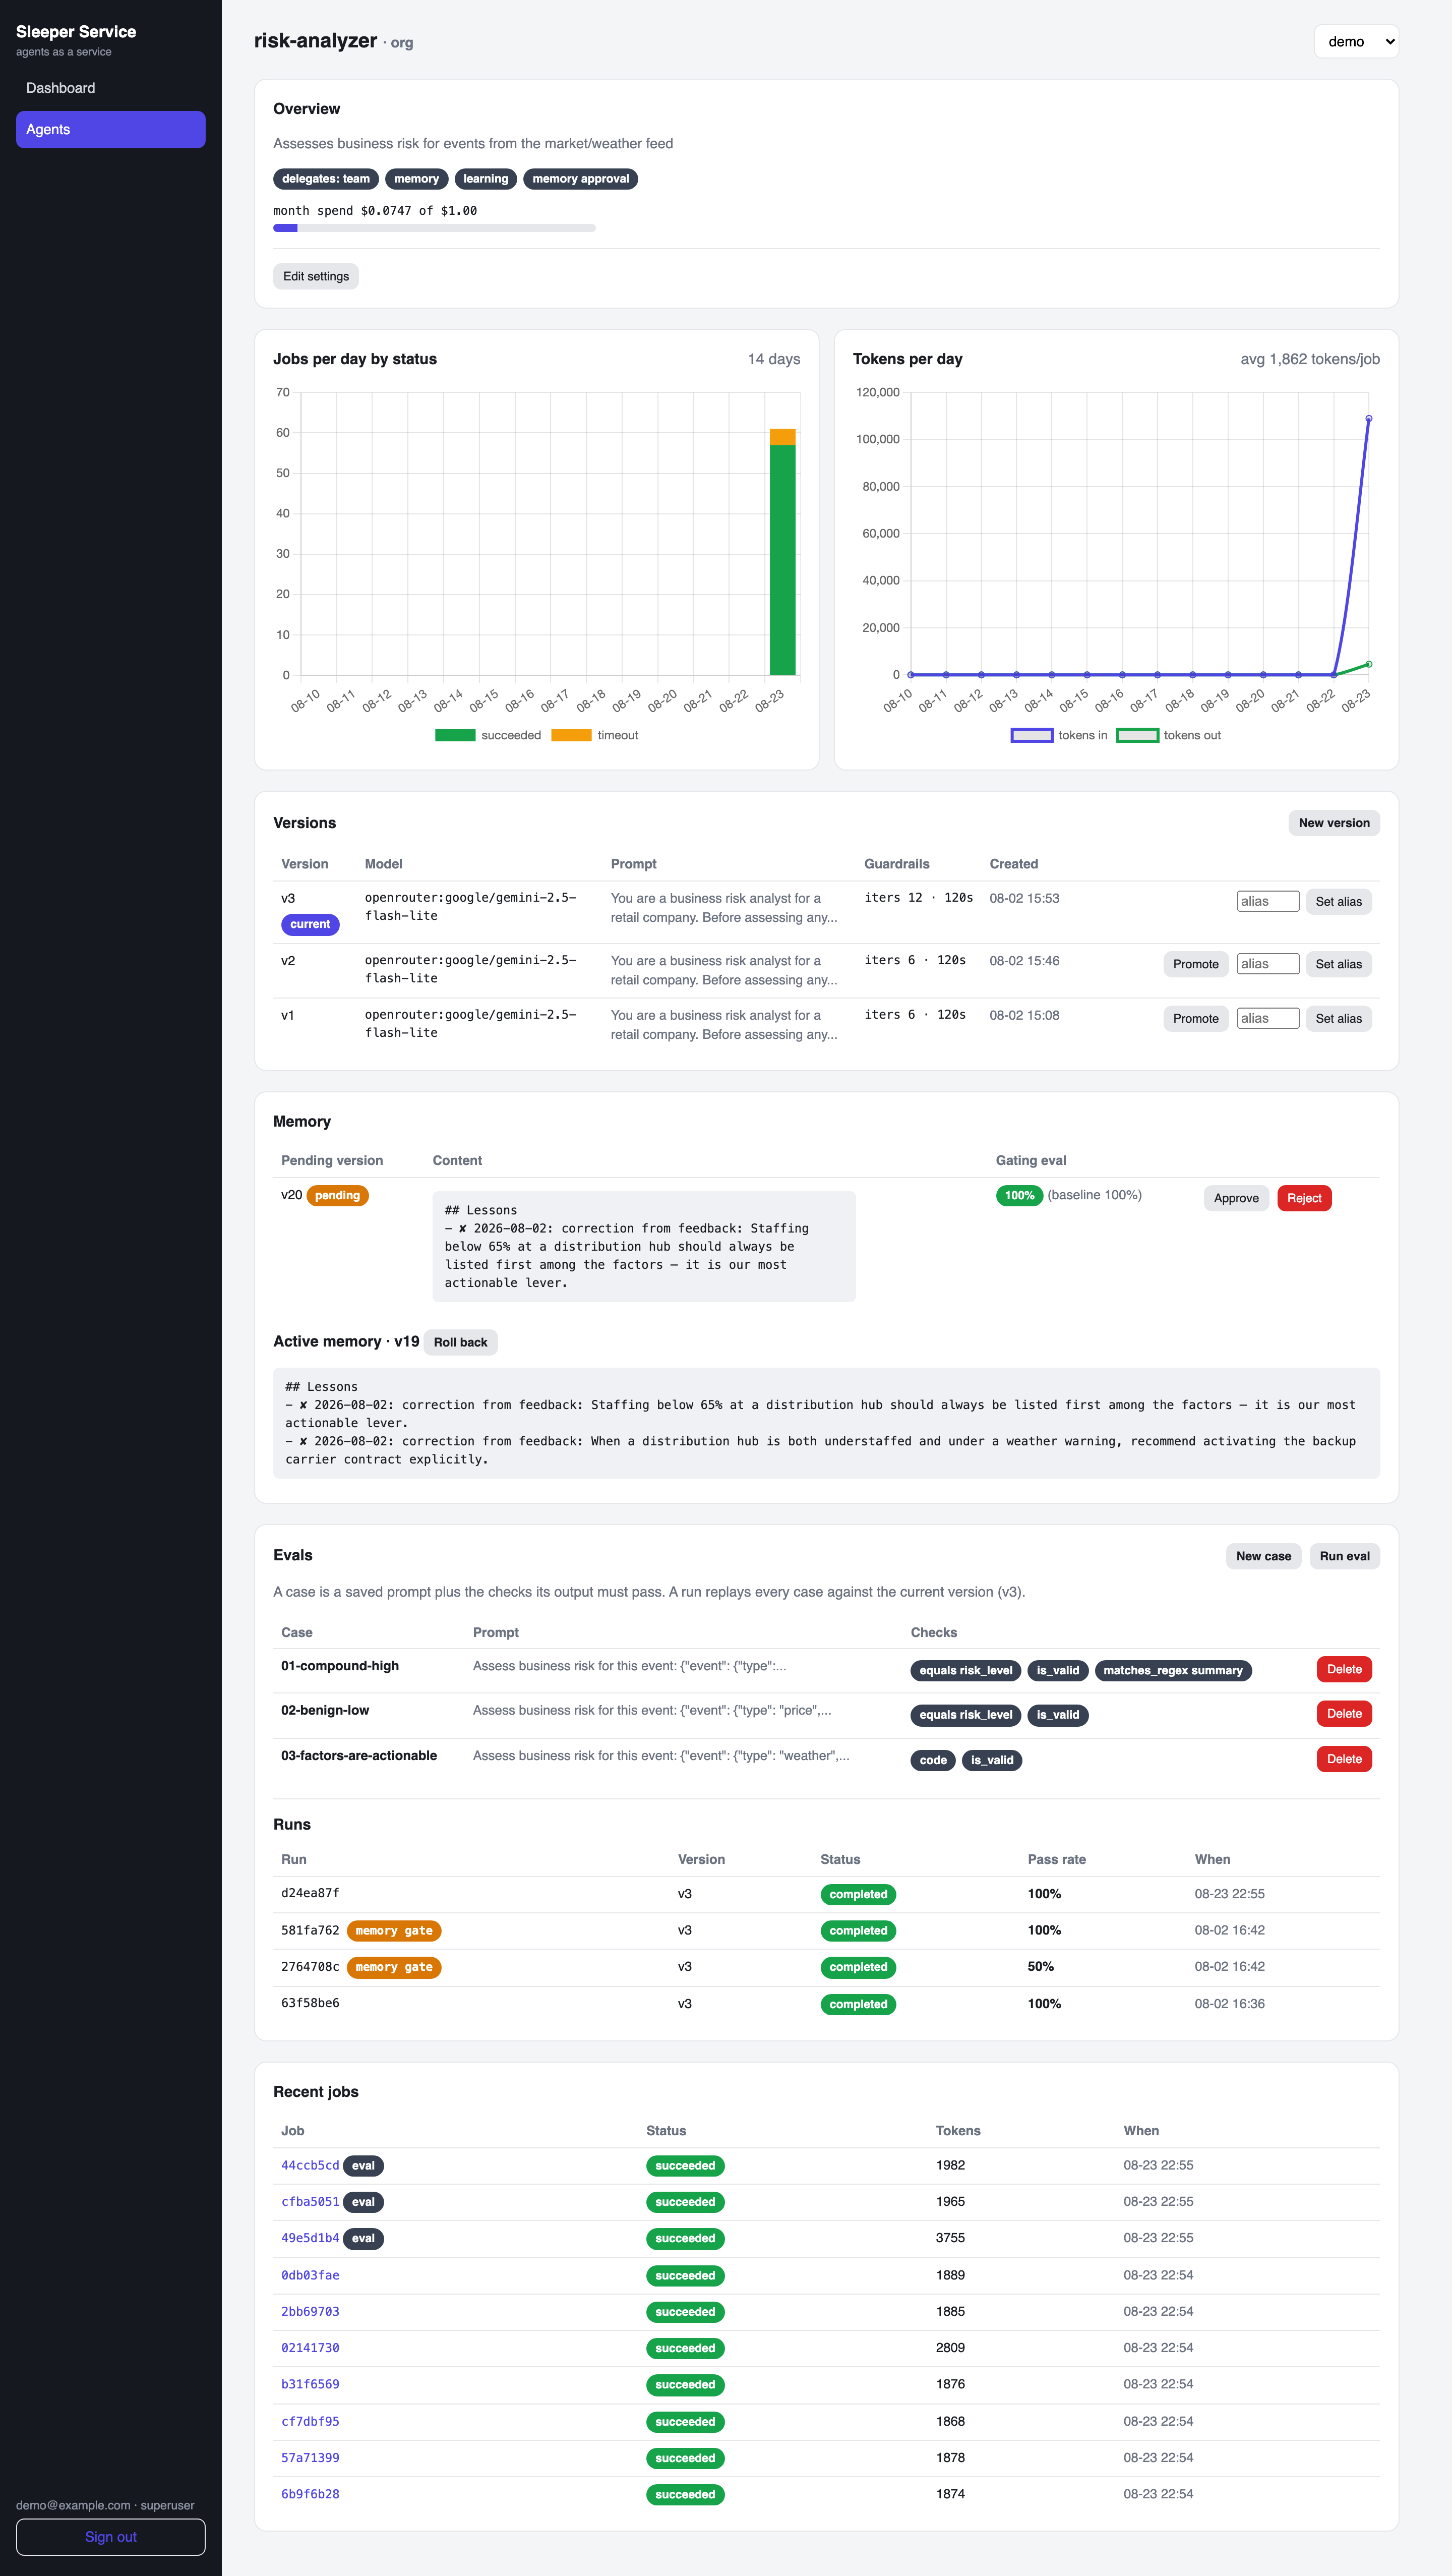Open the demo organization dropdown
The width and height of the screenshot is (1452, 2576).
click(x=1355, y=42)
